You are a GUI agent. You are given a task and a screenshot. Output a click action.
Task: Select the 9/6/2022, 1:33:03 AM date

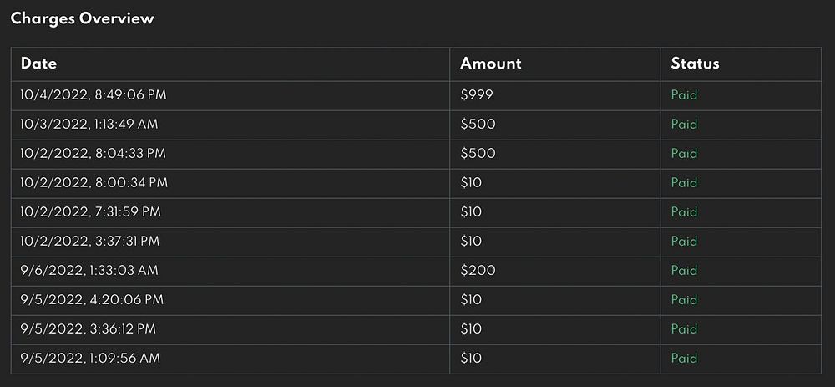coord(89,271)
